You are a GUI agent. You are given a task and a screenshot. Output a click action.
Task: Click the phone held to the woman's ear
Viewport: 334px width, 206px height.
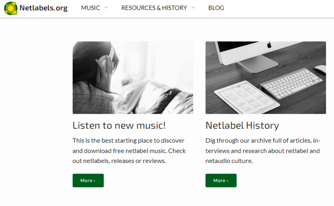[110, 57]
